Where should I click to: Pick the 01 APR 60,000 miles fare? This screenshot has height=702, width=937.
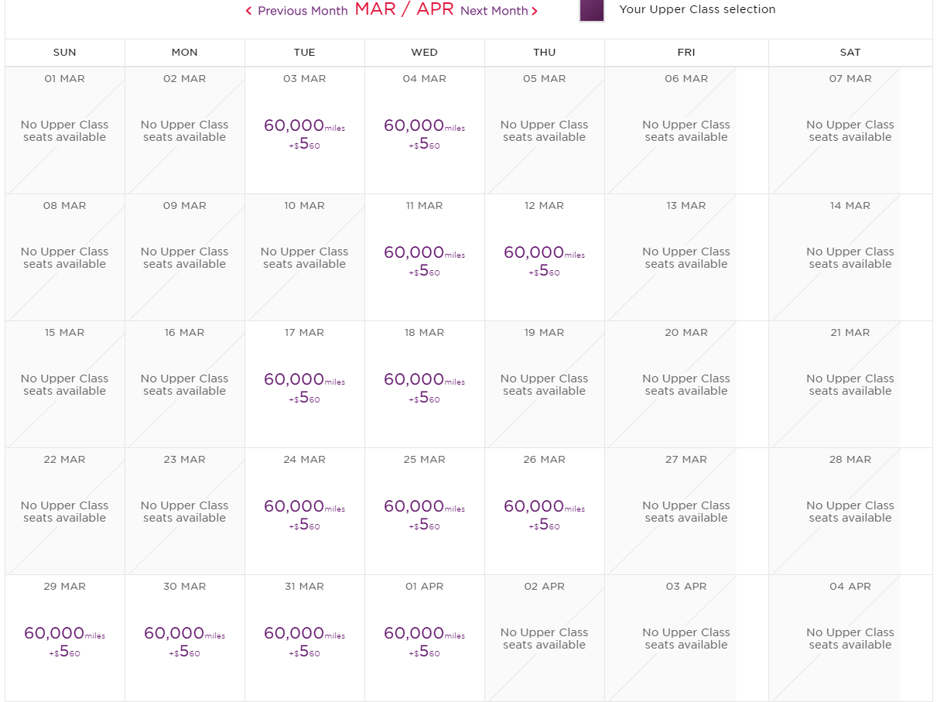tap(424, 641)
